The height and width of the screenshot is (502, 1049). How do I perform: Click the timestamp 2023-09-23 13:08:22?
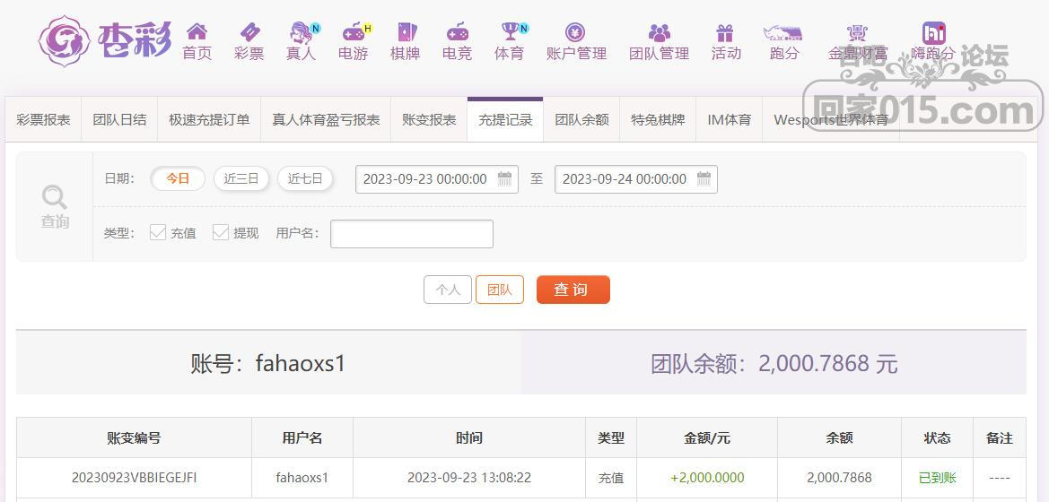(x=469, y=478)
